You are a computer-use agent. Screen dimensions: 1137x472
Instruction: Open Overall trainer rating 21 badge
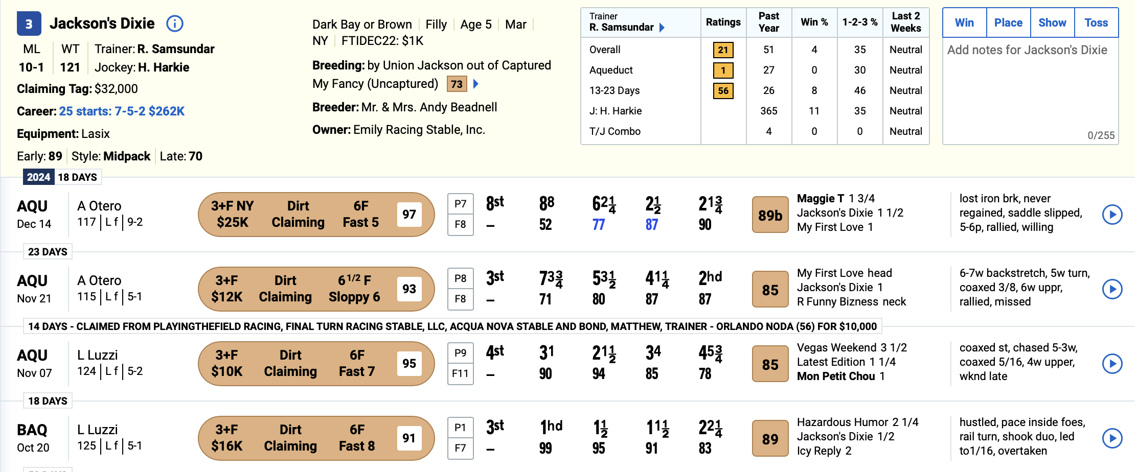[723, 50]
